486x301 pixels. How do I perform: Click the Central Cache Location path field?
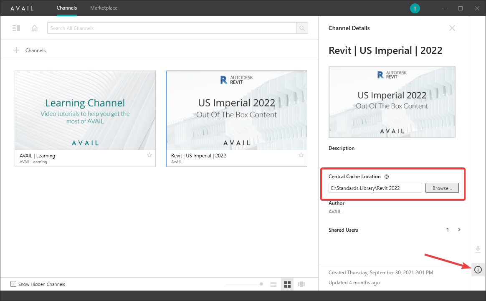point(375,188)
